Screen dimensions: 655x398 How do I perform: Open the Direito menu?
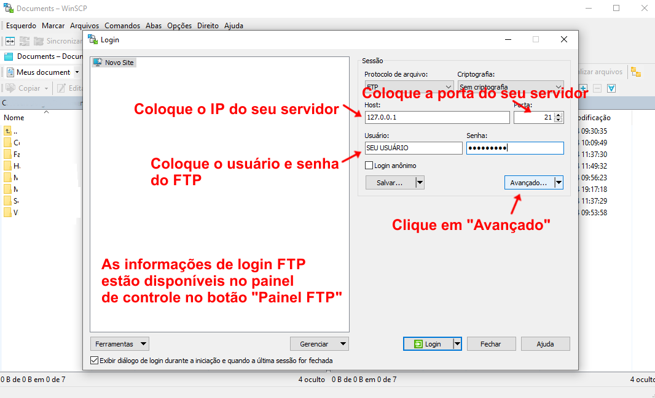208,26
